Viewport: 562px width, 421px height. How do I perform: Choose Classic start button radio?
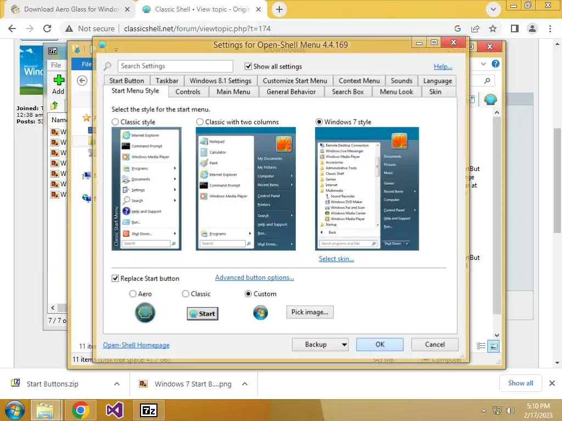[x=186, y=294]
